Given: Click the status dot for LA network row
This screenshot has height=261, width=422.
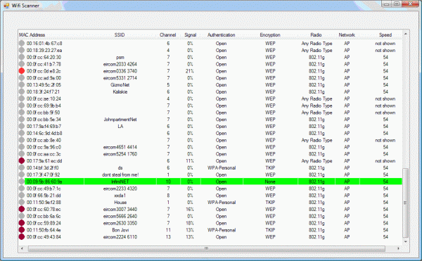Looking at the screenshot, I should point(22,126).
